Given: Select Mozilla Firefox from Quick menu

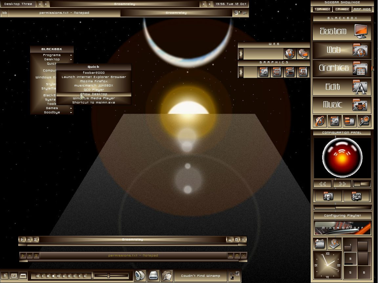Looking at the screenshot, I should pos(94,81).
